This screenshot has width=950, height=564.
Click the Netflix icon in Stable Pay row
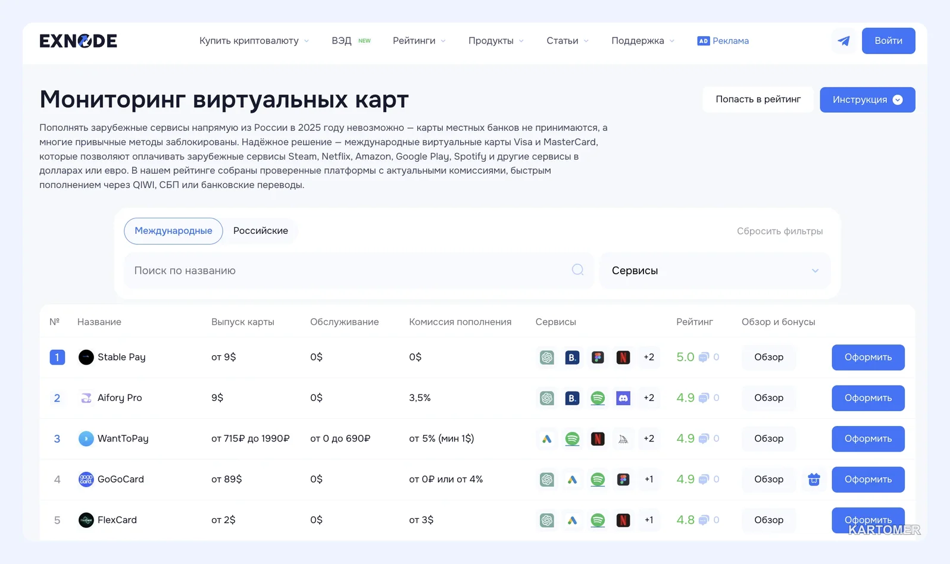tap(623, 357)
